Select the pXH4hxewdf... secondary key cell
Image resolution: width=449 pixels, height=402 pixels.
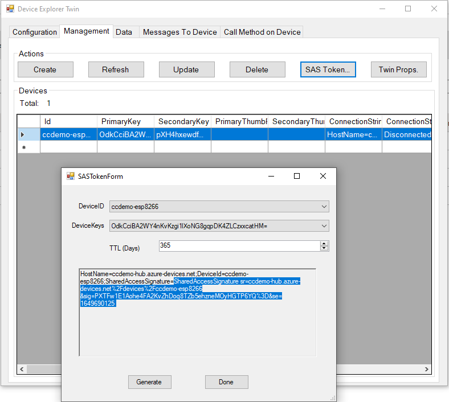click(x=182, y=134)
